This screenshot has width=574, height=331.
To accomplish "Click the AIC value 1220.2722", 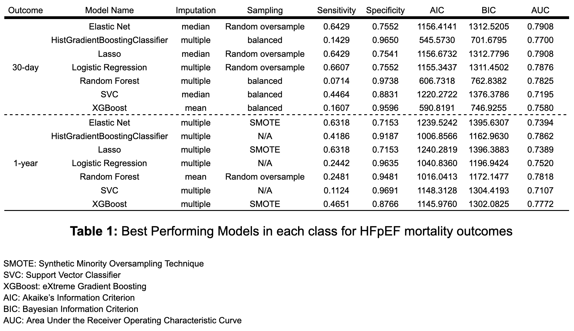I will (437, 95).
